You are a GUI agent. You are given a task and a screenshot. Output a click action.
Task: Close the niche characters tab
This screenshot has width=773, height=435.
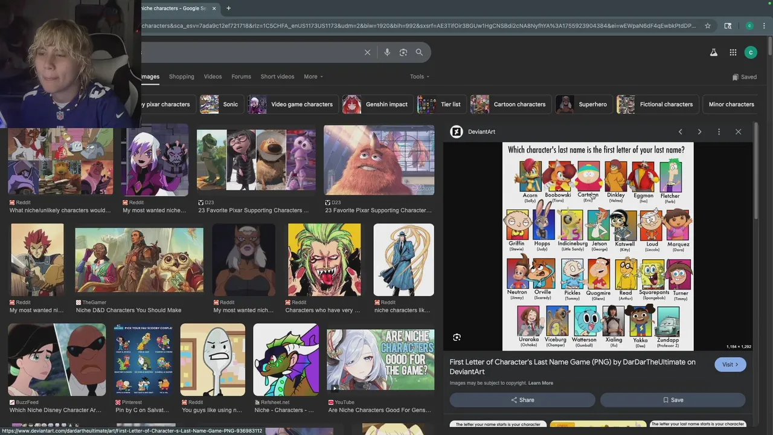(214, 8)
